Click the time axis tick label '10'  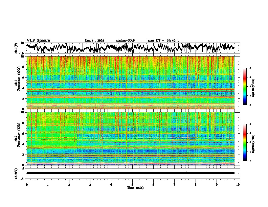tap(238, 185)
